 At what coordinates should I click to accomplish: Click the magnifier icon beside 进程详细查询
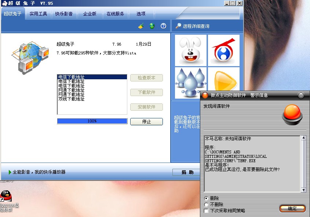[x=178, y=26]
